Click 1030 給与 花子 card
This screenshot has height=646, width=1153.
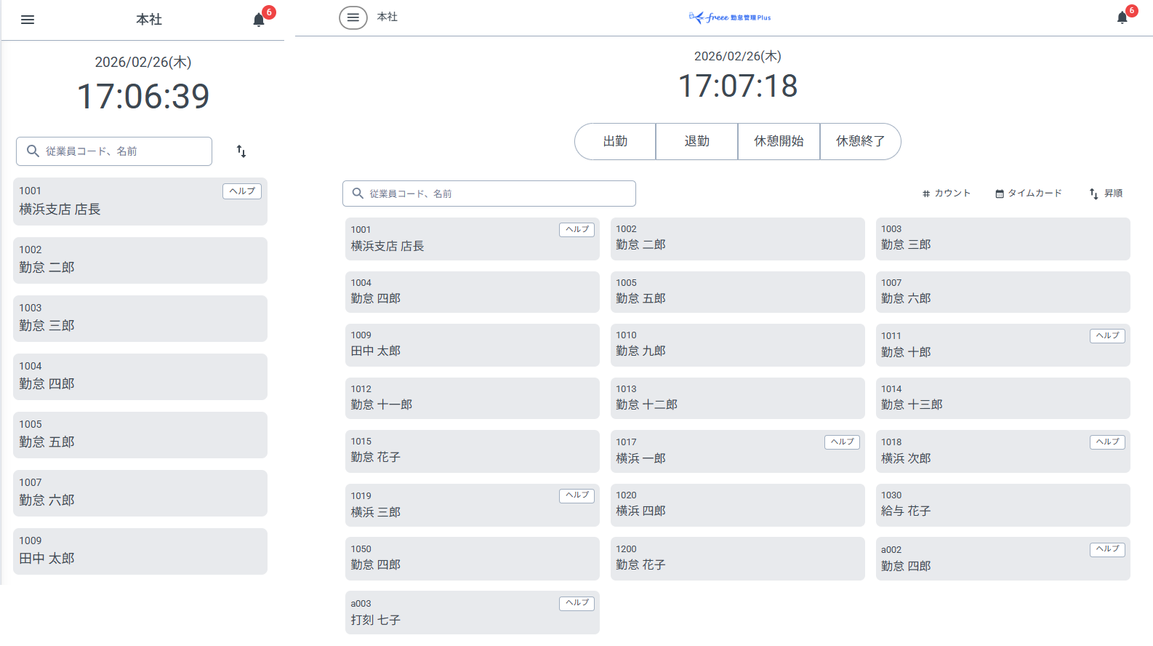click(x=1003, y=506)
